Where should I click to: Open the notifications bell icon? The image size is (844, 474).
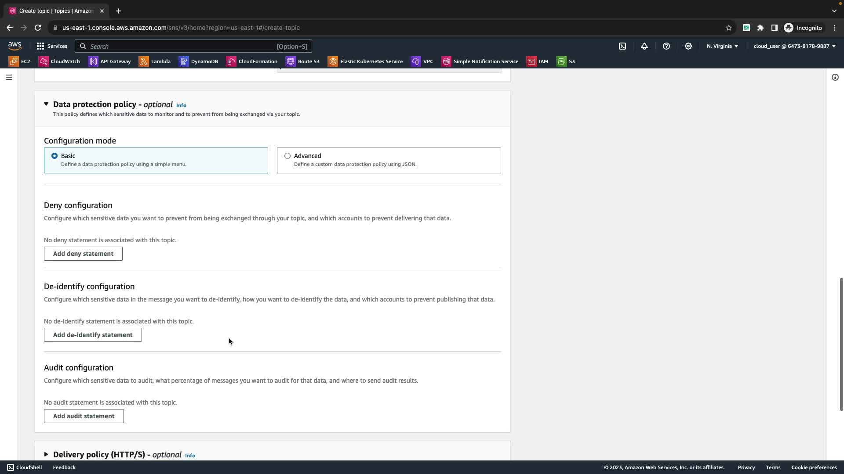pos(644,46)
